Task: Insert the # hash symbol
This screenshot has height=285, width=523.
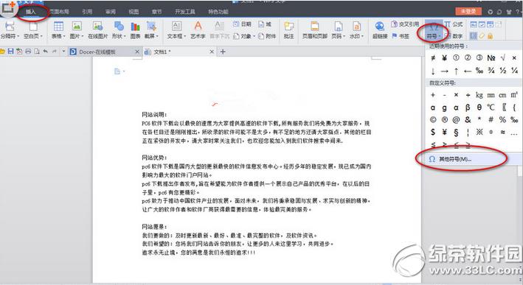Action: (x=491, y=119)
